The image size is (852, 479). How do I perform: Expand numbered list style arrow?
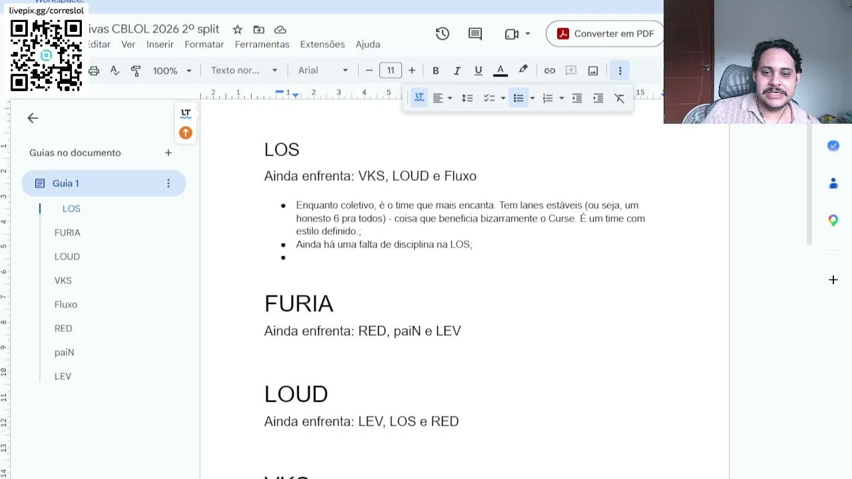(x=562, y=98)
